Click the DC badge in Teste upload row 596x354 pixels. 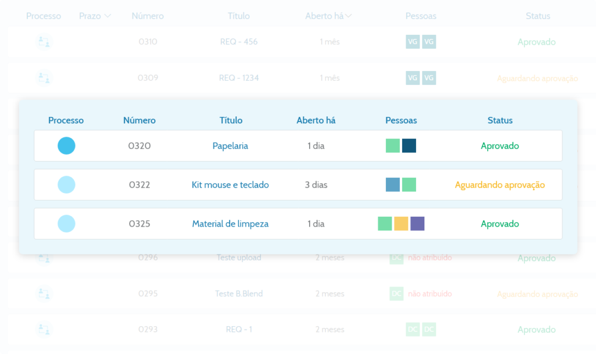[396, 258]
